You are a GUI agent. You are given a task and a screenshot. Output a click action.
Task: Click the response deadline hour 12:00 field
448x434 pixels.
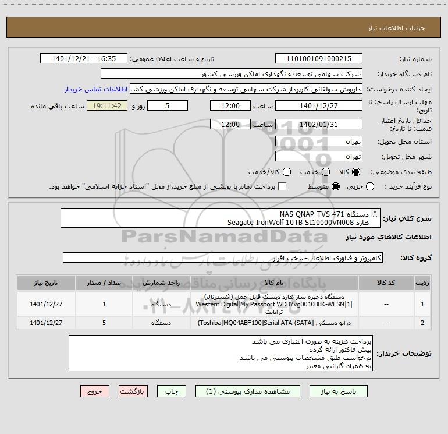(230, 105)
